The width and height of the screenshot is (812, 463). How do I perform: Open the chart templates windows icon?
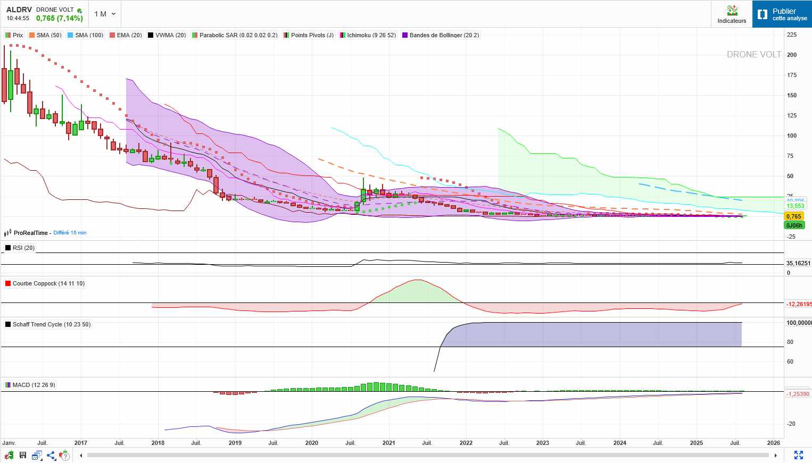pos(37,455)
